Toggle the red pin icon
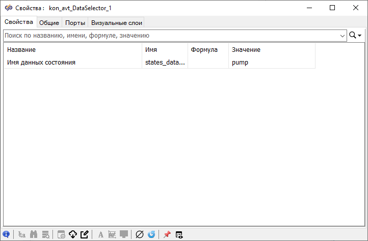 coord(167,234)
